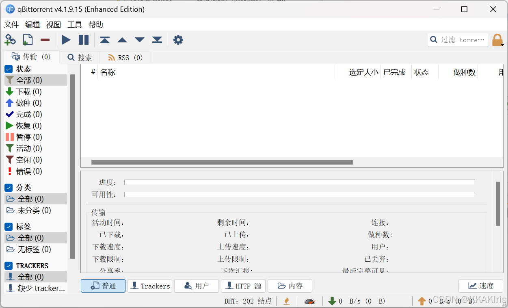Toggle the TRACKERS checkbox
This screenshot has width=508, height=308.
(9, 266)
